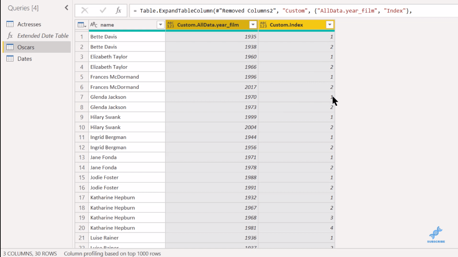This screenshot has width=458, height=257.
Task: Click the Glenda Jackson cell in row 8
Action: point(127,107)
